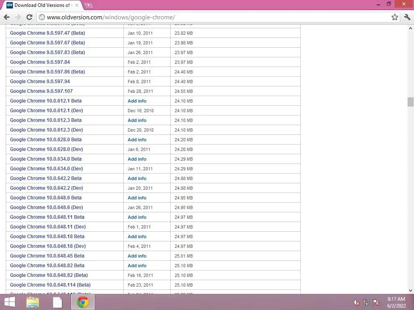Open Google Chrome 9.0.597.107 link
Image resolution: width=414 pixels, height=310 pixels.
click(x=41, y=91)
